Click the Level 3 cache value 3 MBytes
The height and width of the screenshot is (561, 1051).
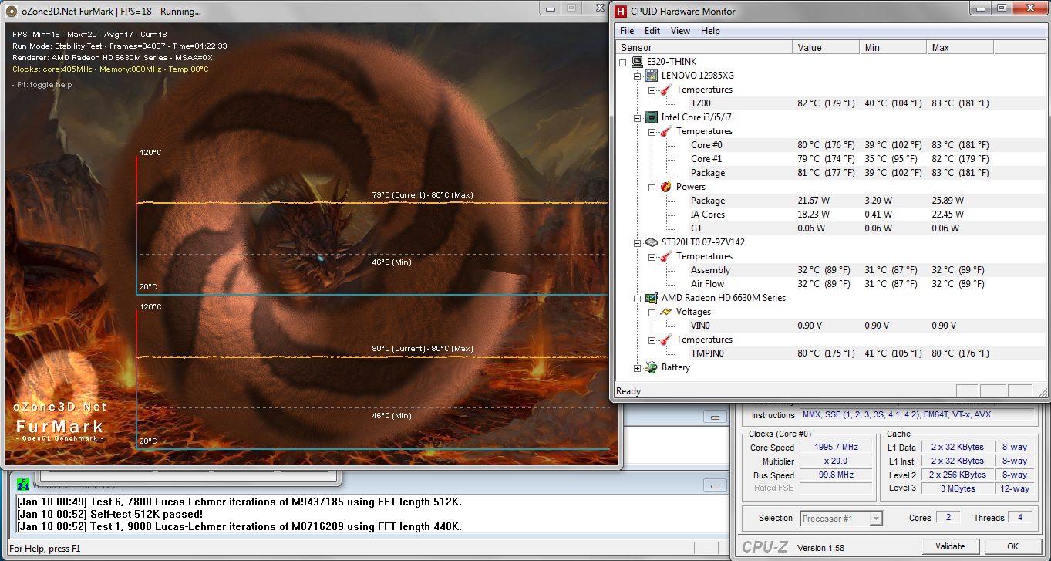(x=958, y=488)
